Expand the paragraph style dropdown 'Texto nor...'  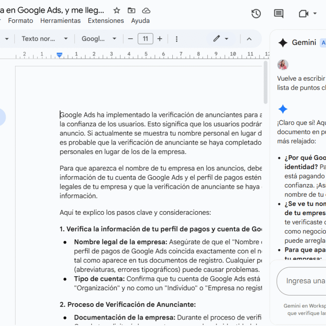pos(44,39)
